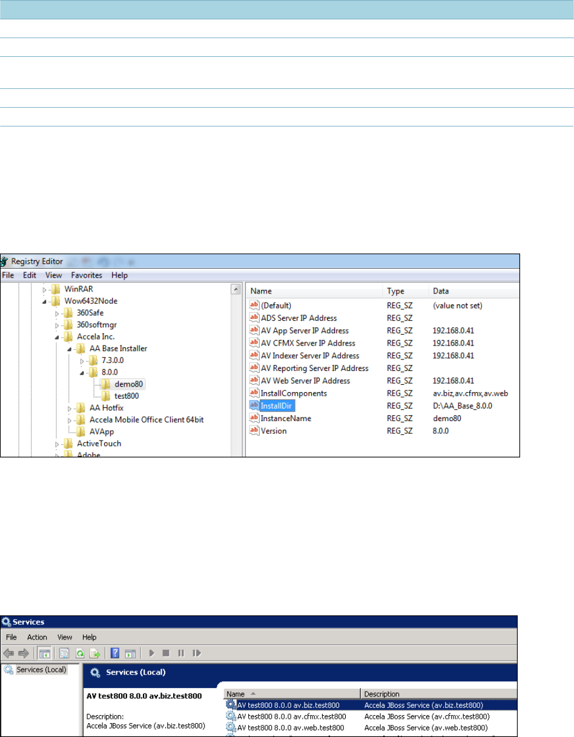Open the Action menu in Services window

(37, 637)
